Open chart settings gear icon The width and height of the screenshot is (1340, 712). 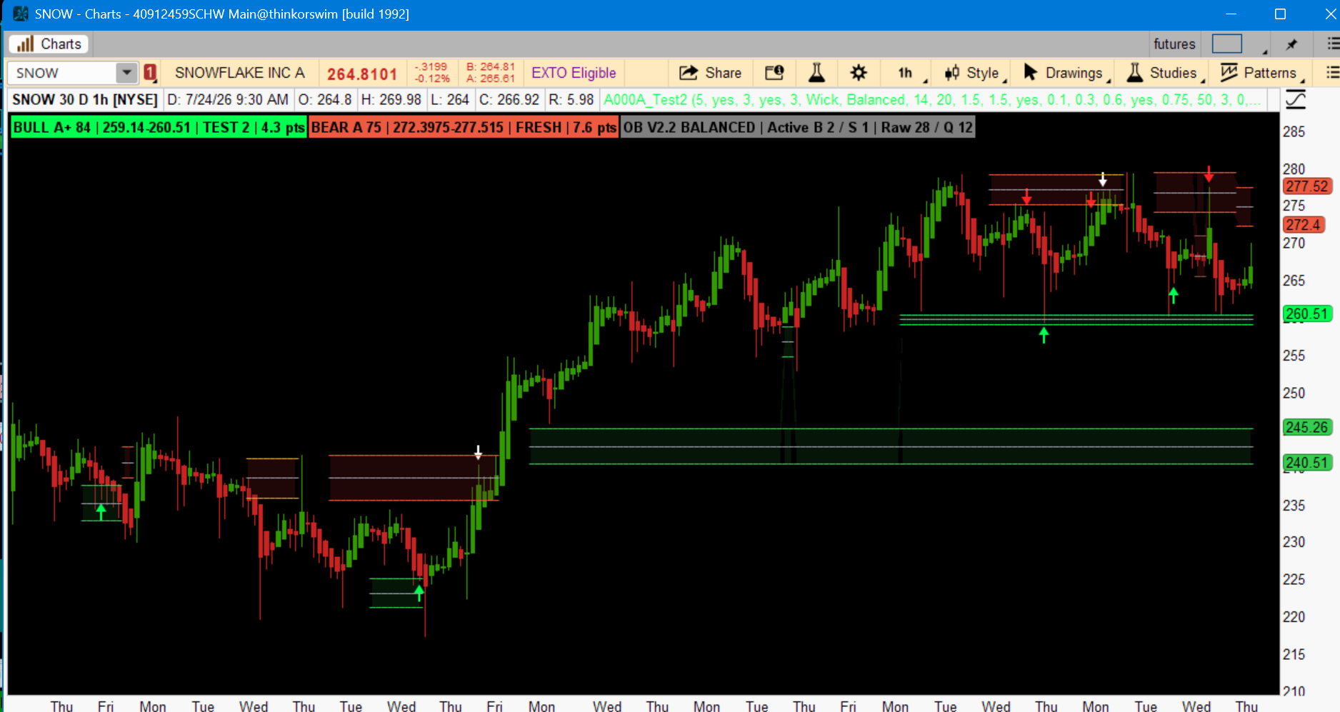click(859, 73)
